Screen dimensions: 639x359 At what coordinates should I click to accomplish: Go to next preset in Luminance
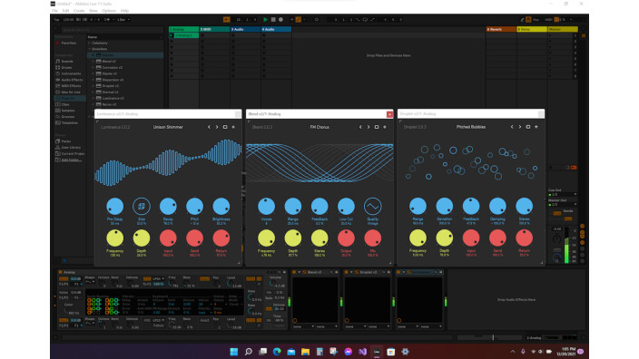[x=217, y=127]
